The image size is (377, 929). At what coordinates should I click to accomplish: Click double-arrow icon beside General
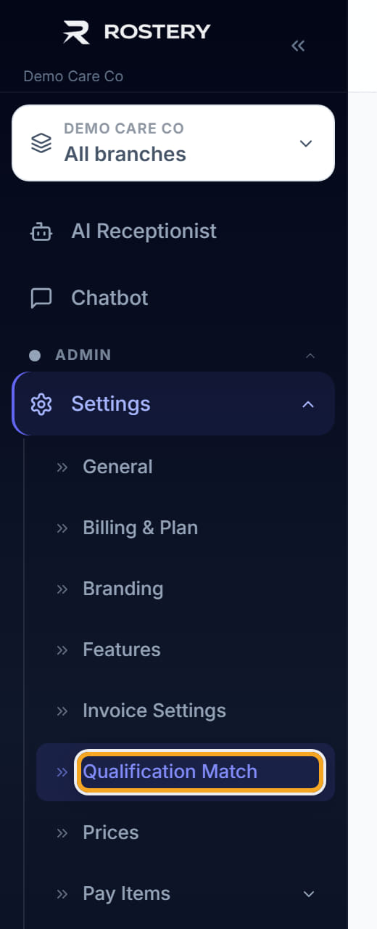[x=62, y=467]
